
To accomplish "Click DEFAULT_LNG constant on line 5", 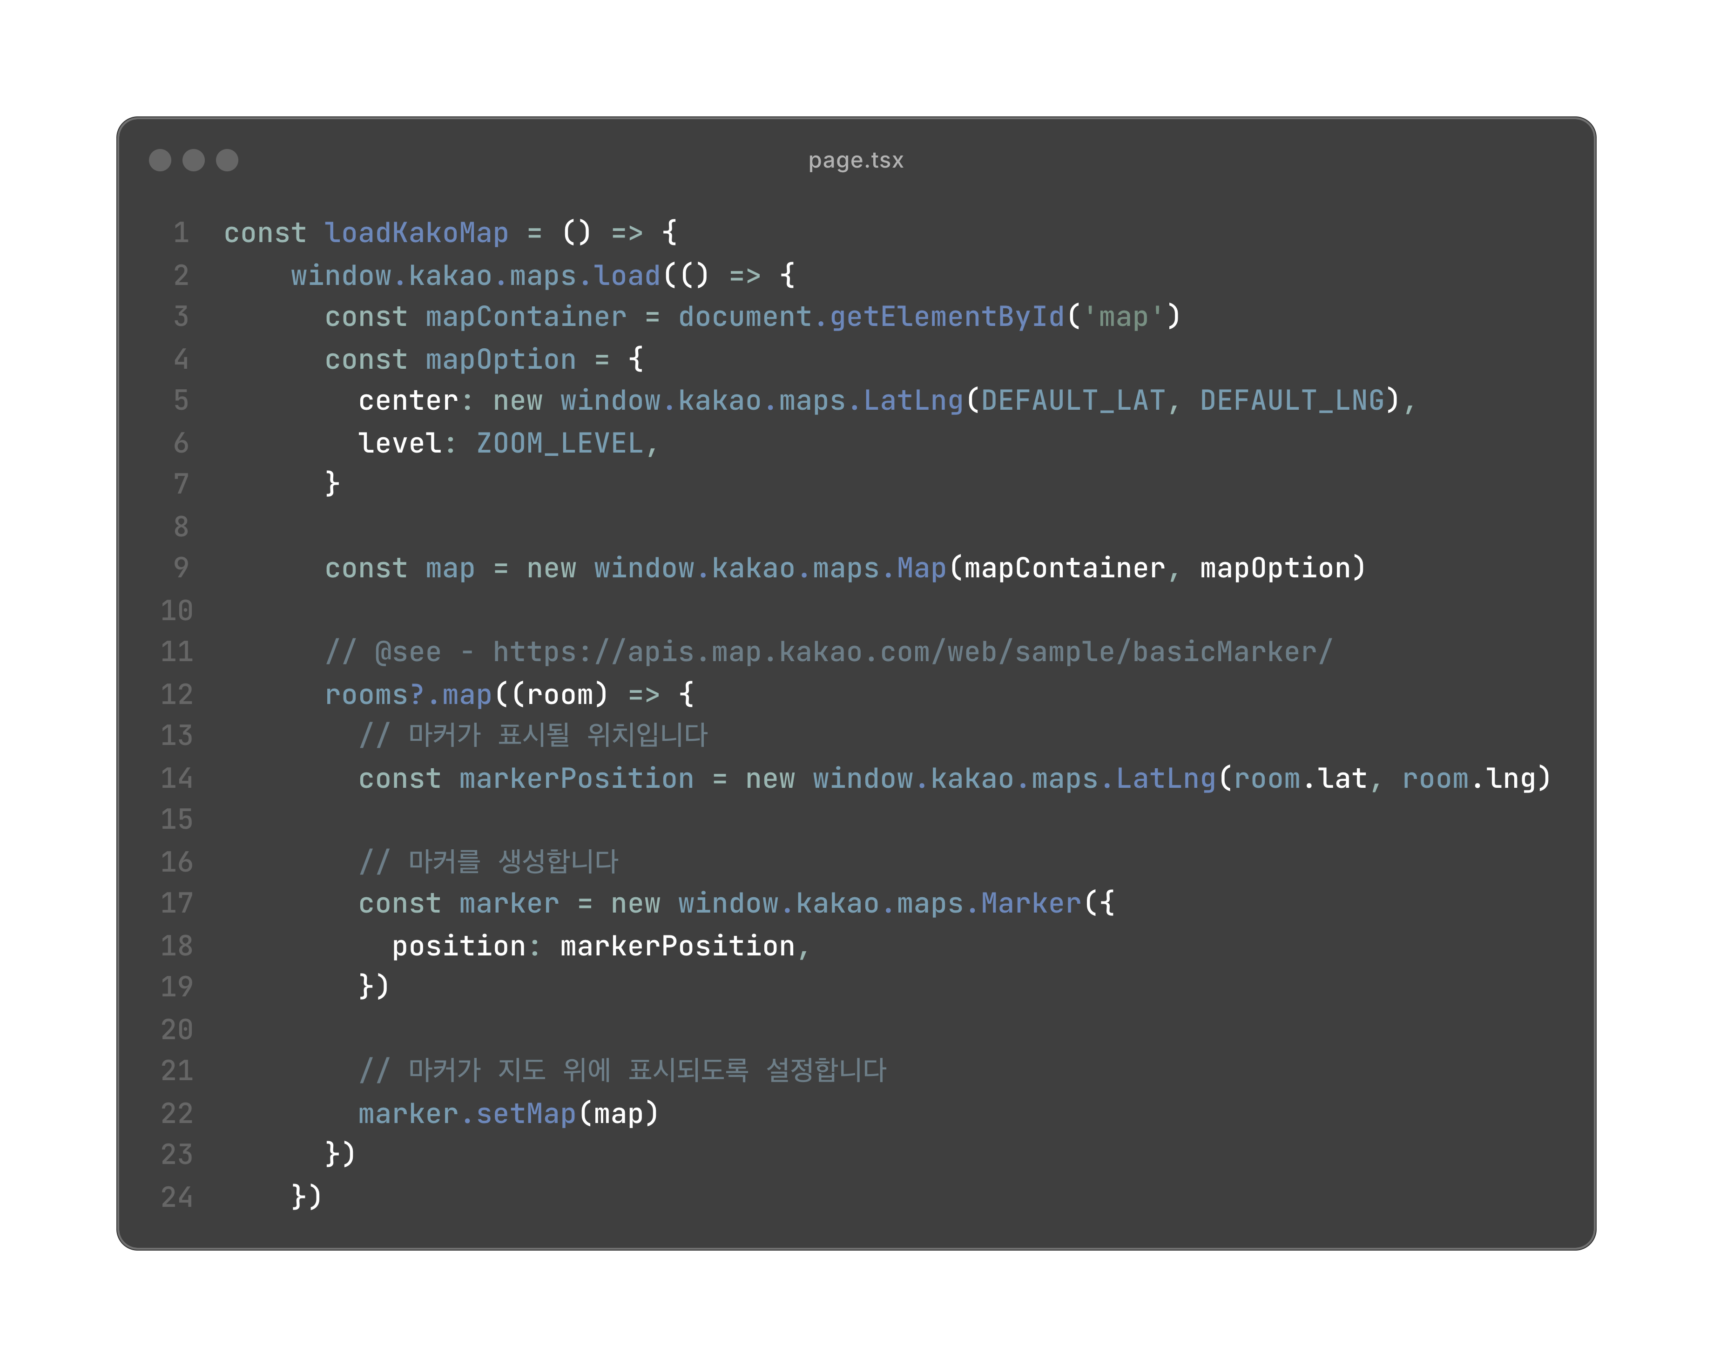I will click(1292, 400).
